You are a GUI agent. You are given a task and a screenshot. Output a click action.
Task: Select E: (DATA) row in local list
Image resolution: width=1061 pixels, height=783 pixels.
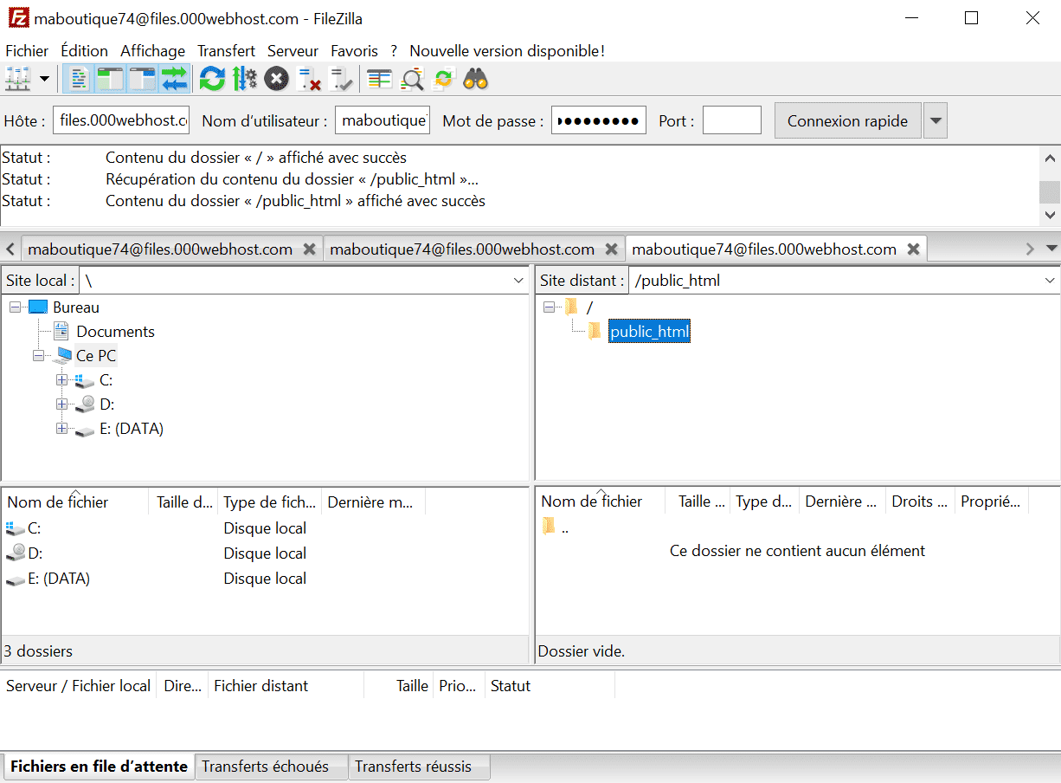tap(265, 579)
